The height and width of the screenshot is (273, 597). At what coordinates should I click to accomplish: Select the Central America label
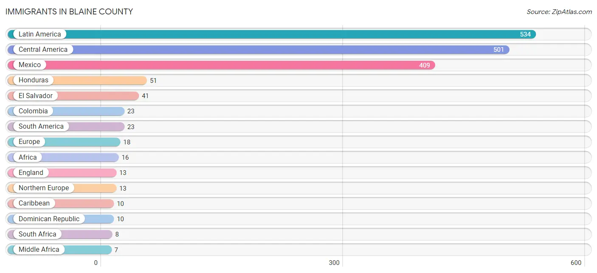tap(43, 49)
